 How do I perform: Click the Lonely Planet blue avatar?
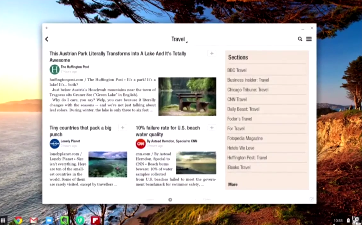coord(55,144)
